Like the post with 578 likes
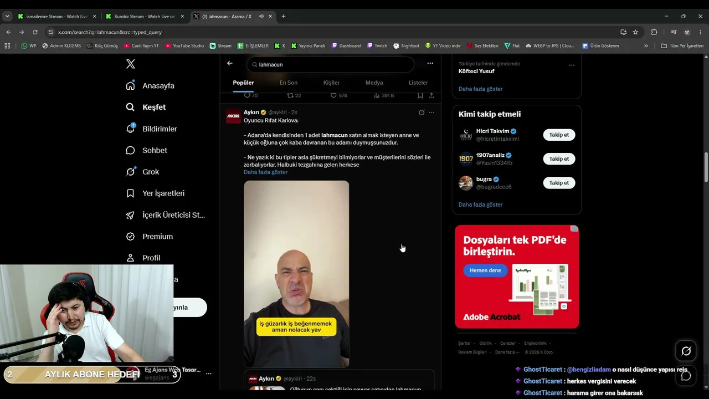The width and height of the screenshot is (709, 399). coord(338,95)
